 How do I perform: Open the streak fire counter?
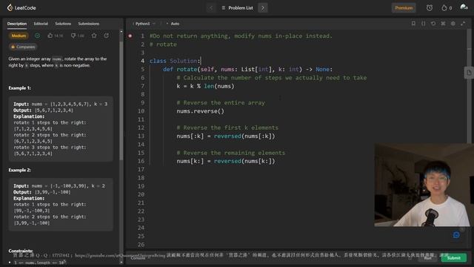click(447, 8)
